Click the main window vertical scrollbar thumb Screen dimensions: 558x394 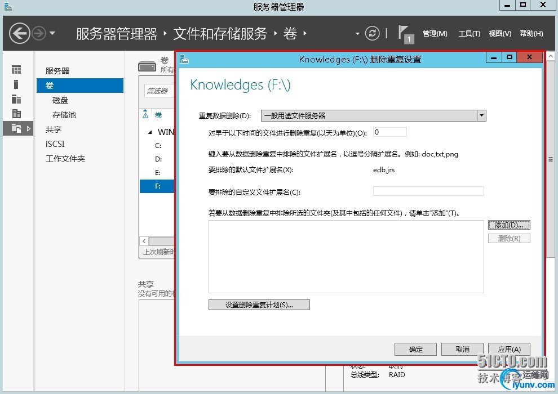click(551, 159)
